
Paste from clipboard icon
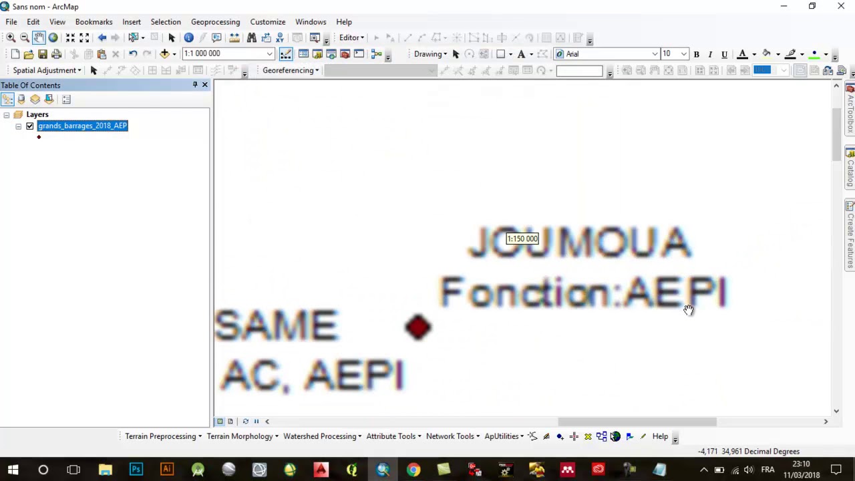pyautogui.click(x=102, y=54)
